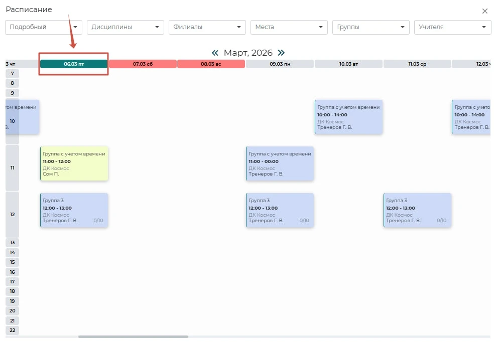Viewport: 496px width, 342px height.
Task: Choose the 10.03 вт day header
Action: click(x=348, y=64)
